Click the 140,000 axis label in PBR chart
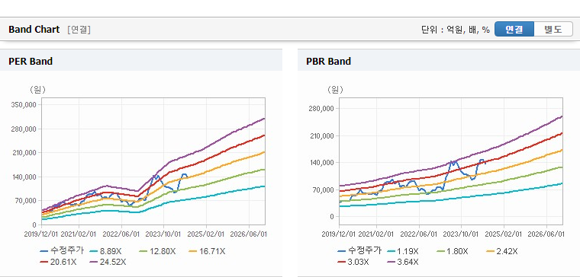The height and width of the screenshot is (277, 580). (322, 163)
